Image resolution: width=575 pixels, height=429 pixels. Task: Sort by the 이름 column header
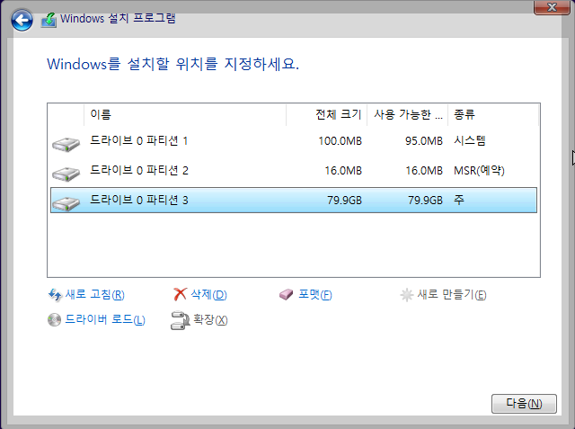pyautogui.click(x=185, y=115)
